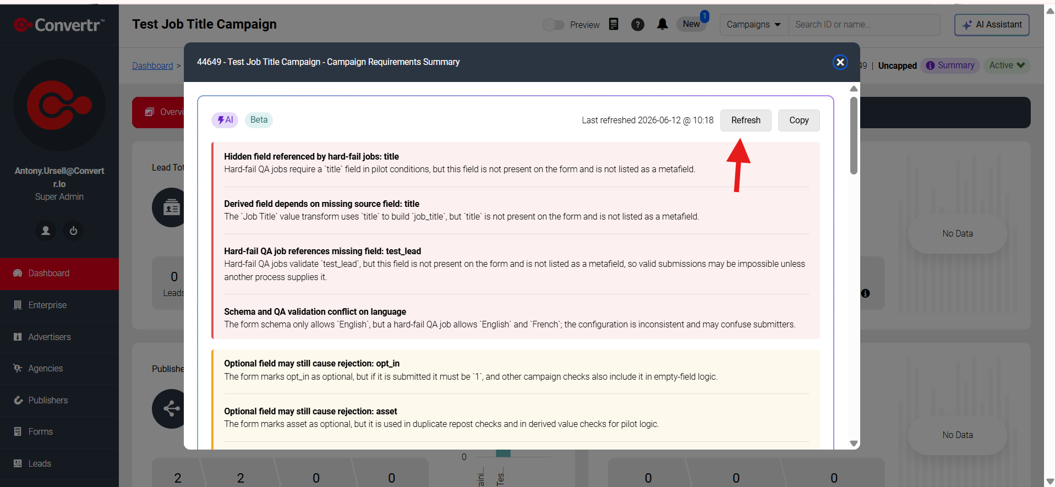Open the document icon next to Preview
The image size is (1055, 487).
pos(614,24)
